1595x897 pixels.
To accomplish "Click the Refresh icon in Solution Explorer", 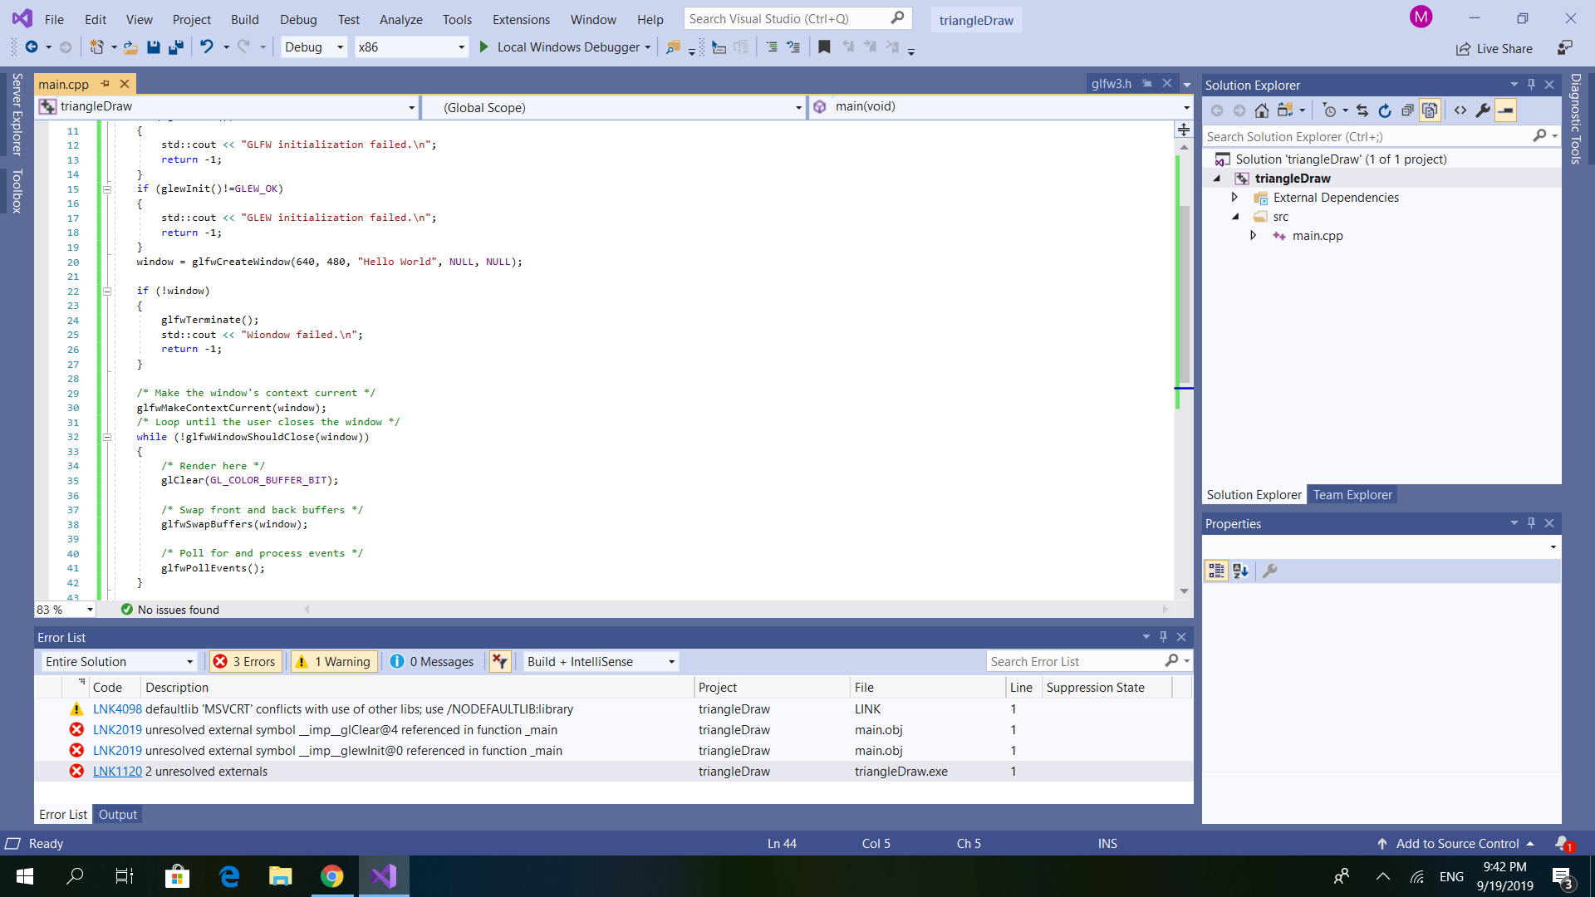I will pos(1384,110).
